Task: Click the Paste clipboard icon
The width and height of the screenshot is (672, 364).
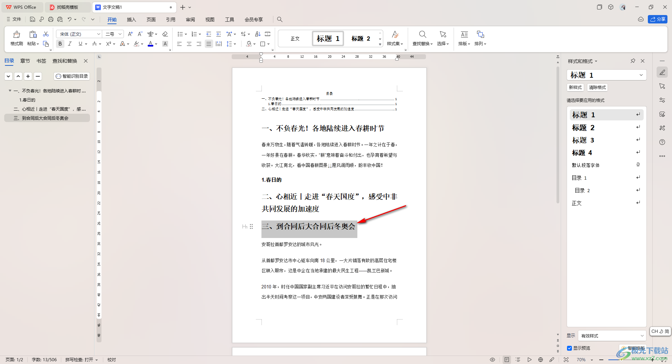Action: point(33,34)
